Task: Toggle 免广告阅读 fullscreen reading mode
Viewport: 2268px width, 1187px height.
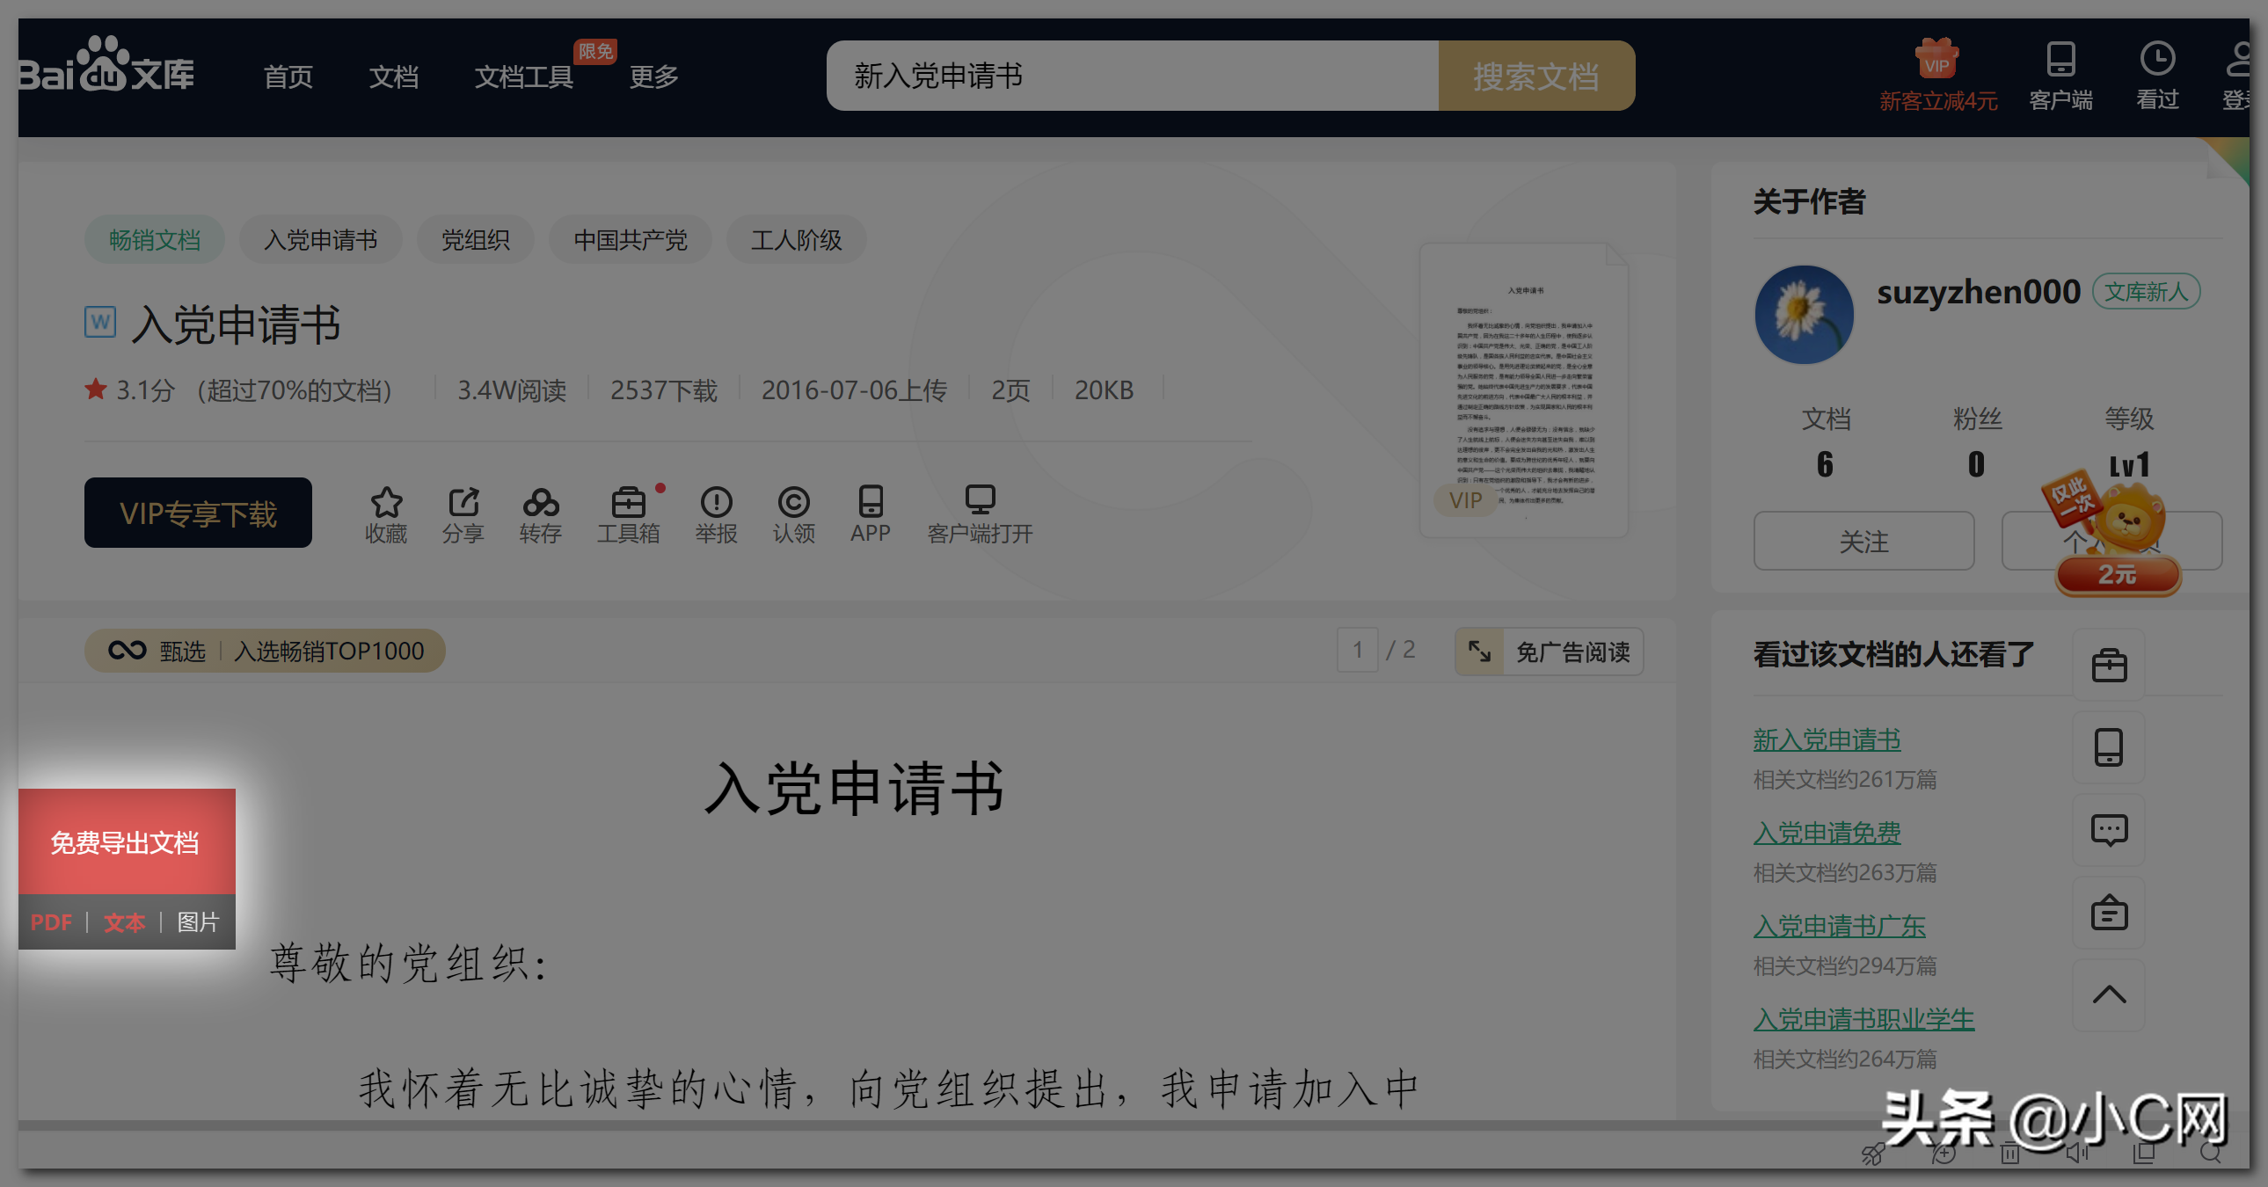Action: pos(1549,652)
